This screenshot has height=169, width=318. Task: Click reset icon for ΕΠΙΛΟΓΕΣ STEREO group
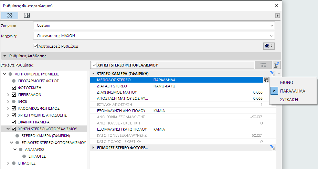273,148
